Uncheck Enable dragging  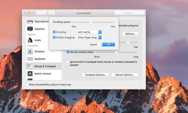point(54,37)
